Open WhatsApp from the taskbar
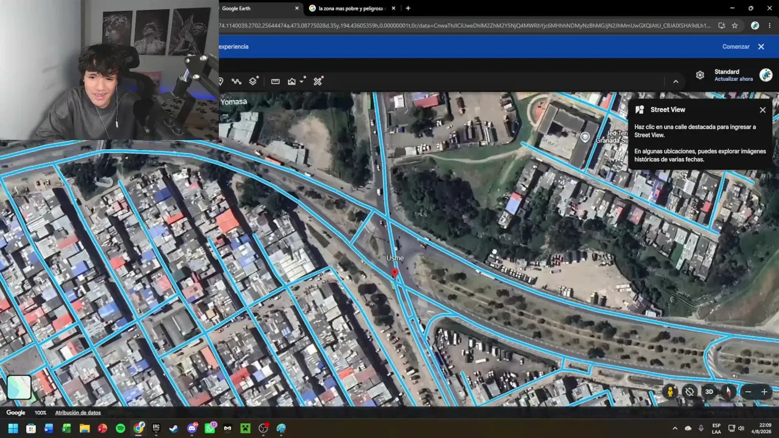This screenshot has height=438, width=779. [x=210, y=428]
